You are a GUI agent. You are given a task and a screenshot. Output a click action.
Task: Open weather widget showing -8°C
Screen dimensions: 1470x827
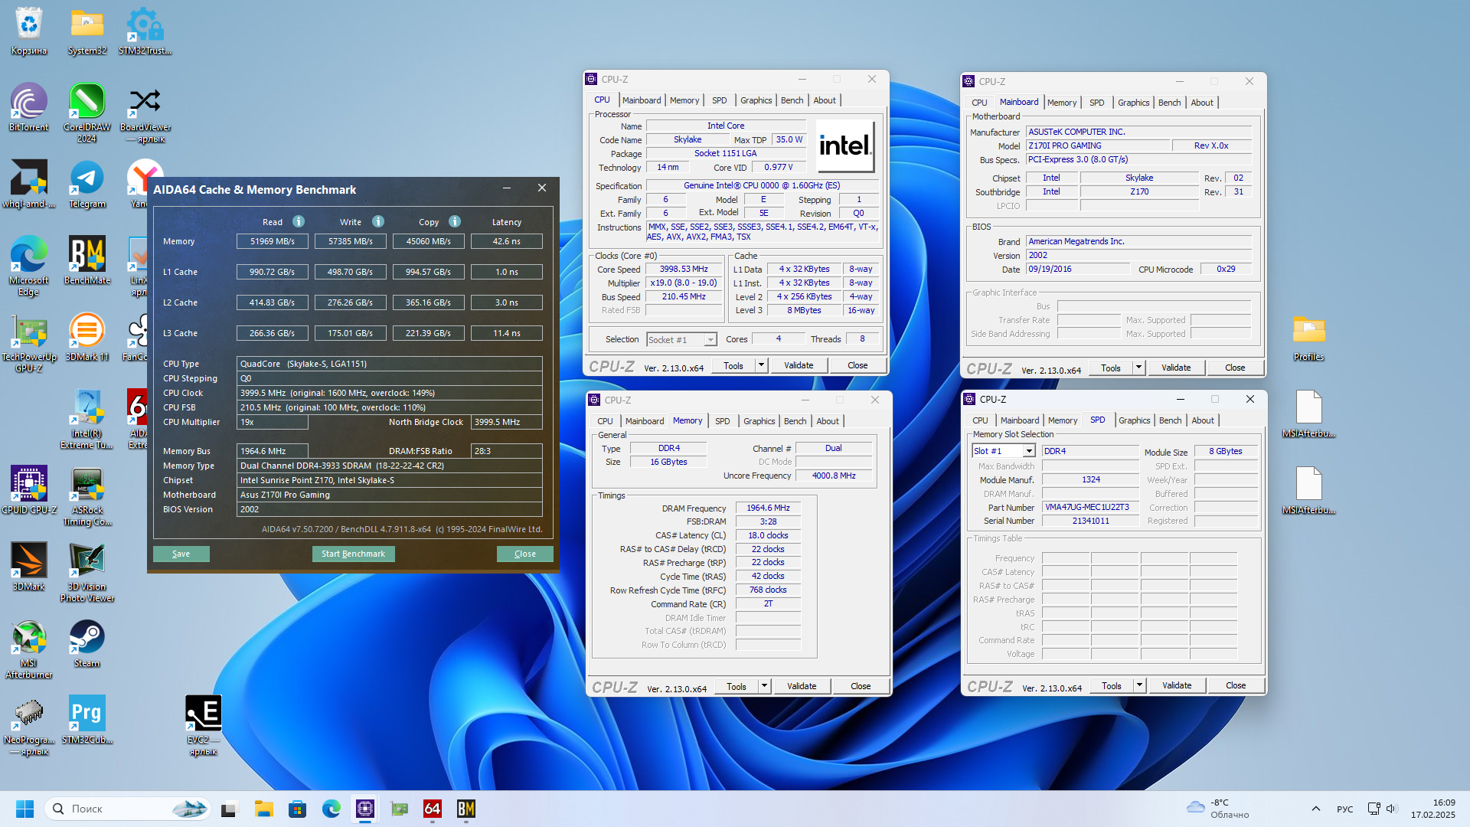tap(1217, 809)
